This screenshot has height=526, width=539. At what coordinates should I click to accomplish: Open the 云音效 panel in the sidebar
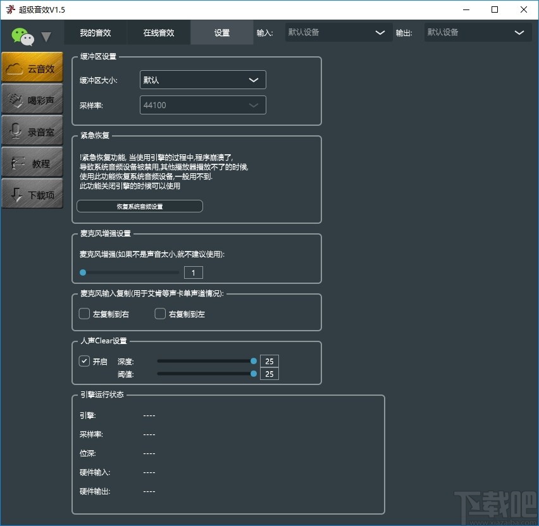coord(32,67)
